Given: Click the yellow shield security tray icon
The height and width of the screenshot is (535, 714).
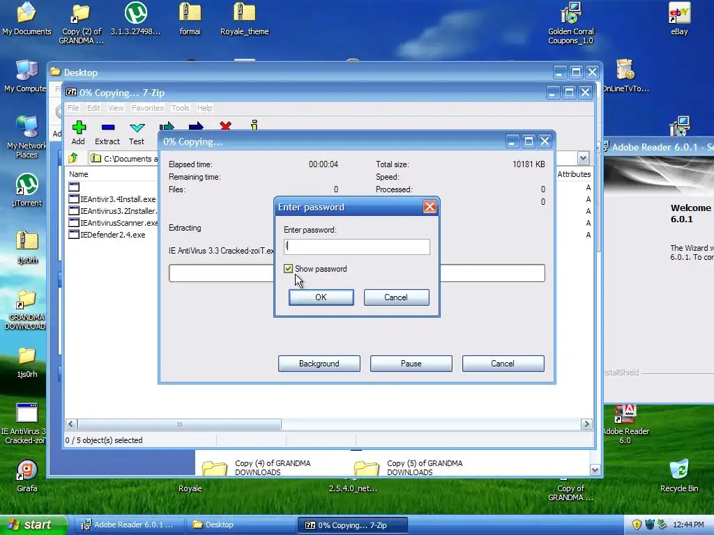Looking at the screenshot, I should pos(637,525).
